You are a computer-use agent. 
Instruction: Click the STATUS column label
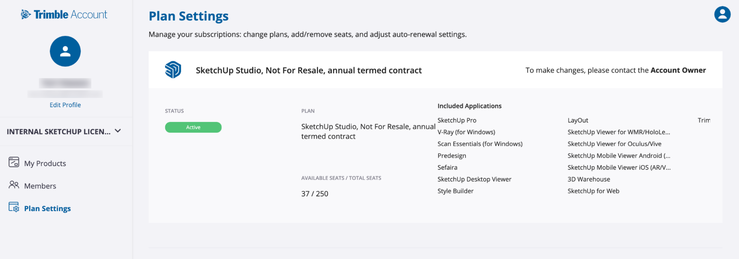(x=174, y=111)
